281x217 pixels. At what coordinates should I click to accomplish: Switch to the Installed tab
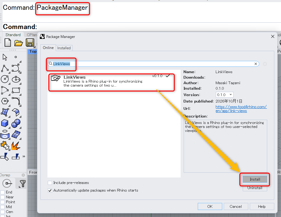click(x=64, y=48)
